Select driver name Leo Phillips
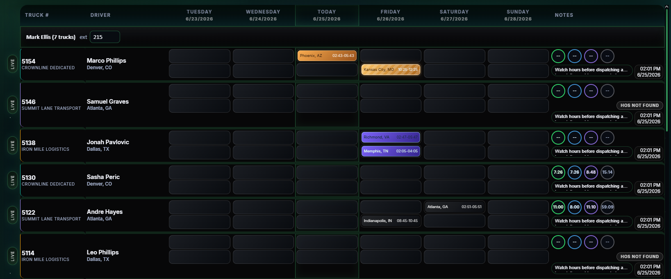The width and height of the screenshot is (671, 279). click(102, 252)
